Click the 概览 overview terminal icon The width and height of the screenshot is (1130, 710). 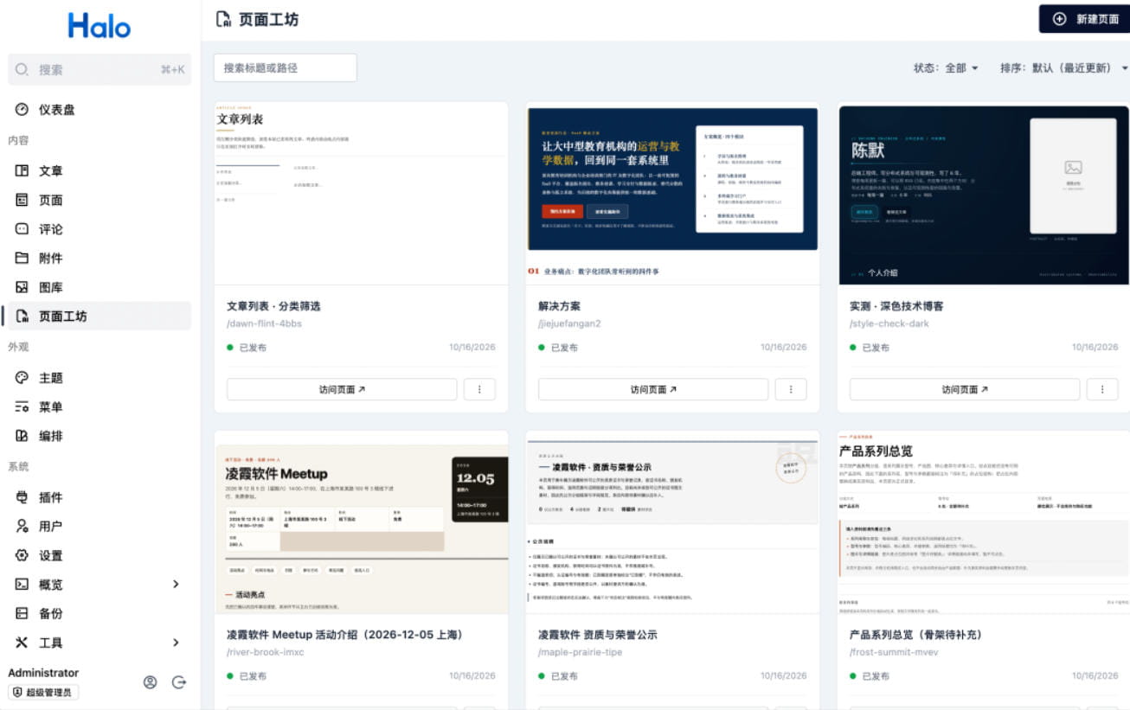tap(22, 584)
